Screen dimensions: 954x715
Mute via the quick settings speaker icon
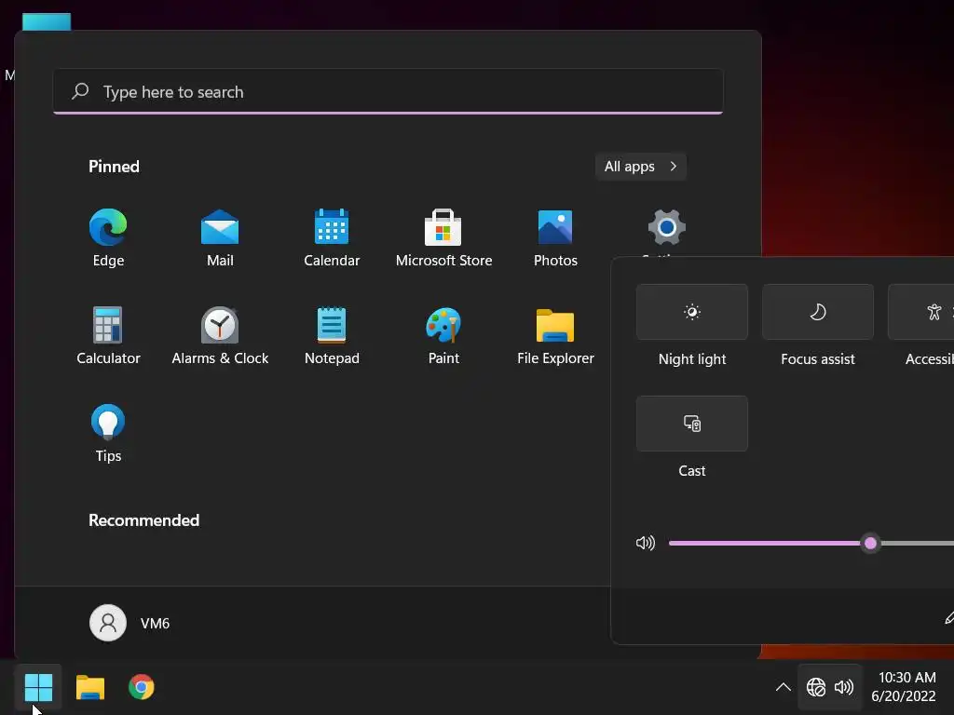coord(646,543)
